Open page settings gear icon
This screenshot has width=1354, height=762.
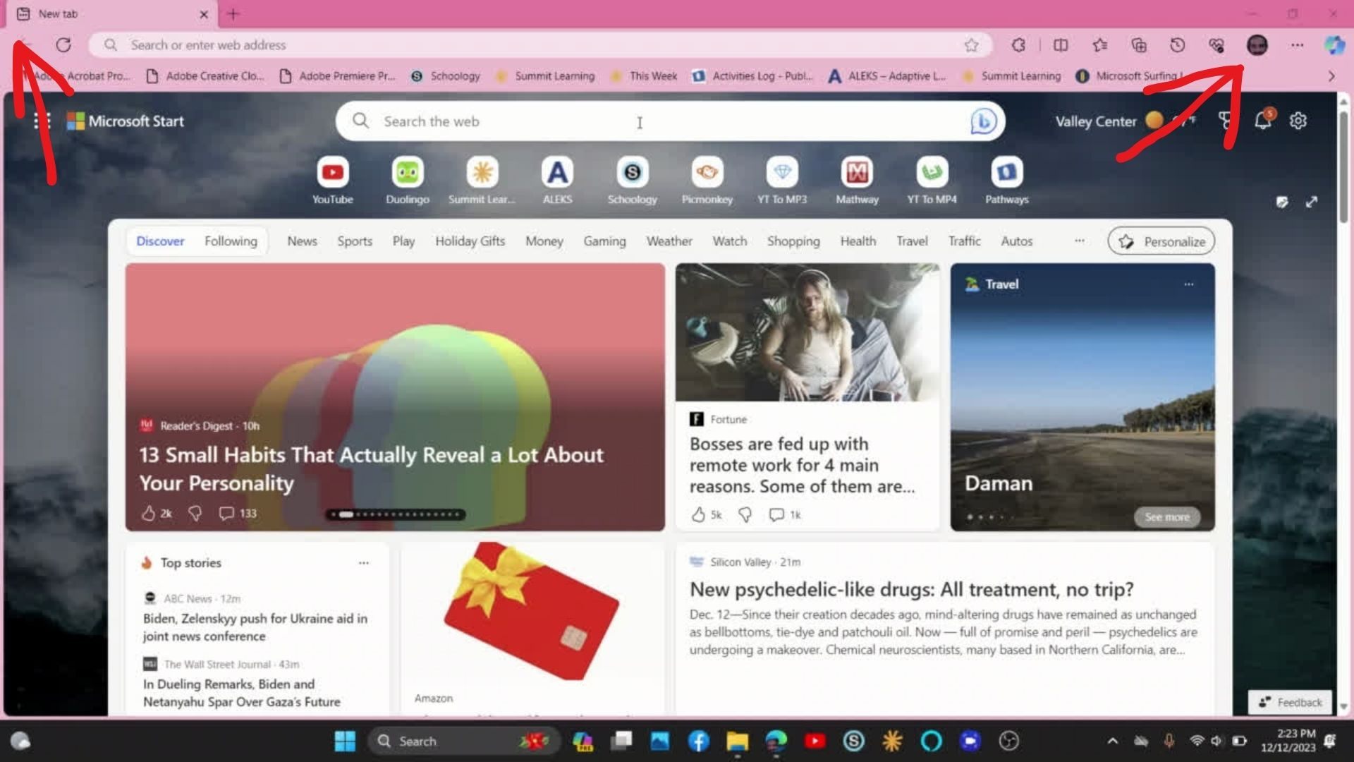(1298, 121)
